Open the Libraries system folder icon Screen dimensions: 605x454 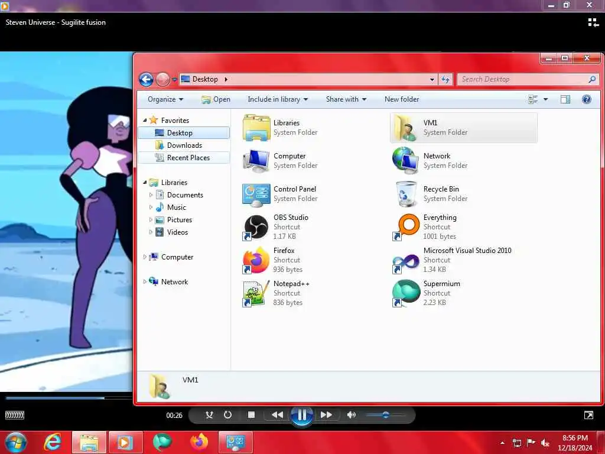click(256, 128)
